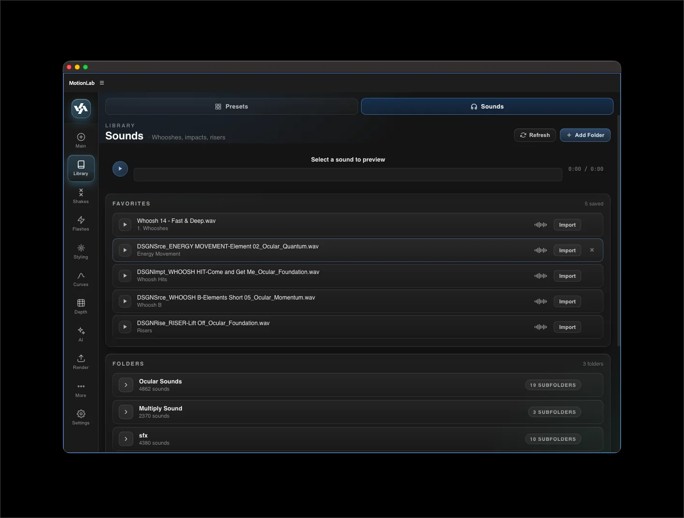Select the DSGNRise_RISER-Lift Off filename text
This screenshot has height=518, width=684.
tap(203, 323)
